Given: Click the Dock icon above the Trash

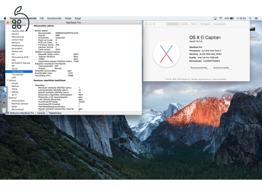Looking at the screenshot, I should tap(4, 102).
